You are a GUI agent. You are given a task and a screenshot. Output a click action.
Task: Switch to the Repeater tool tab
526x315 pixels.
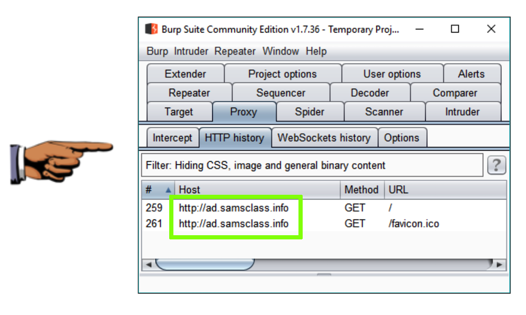[189, 93]
